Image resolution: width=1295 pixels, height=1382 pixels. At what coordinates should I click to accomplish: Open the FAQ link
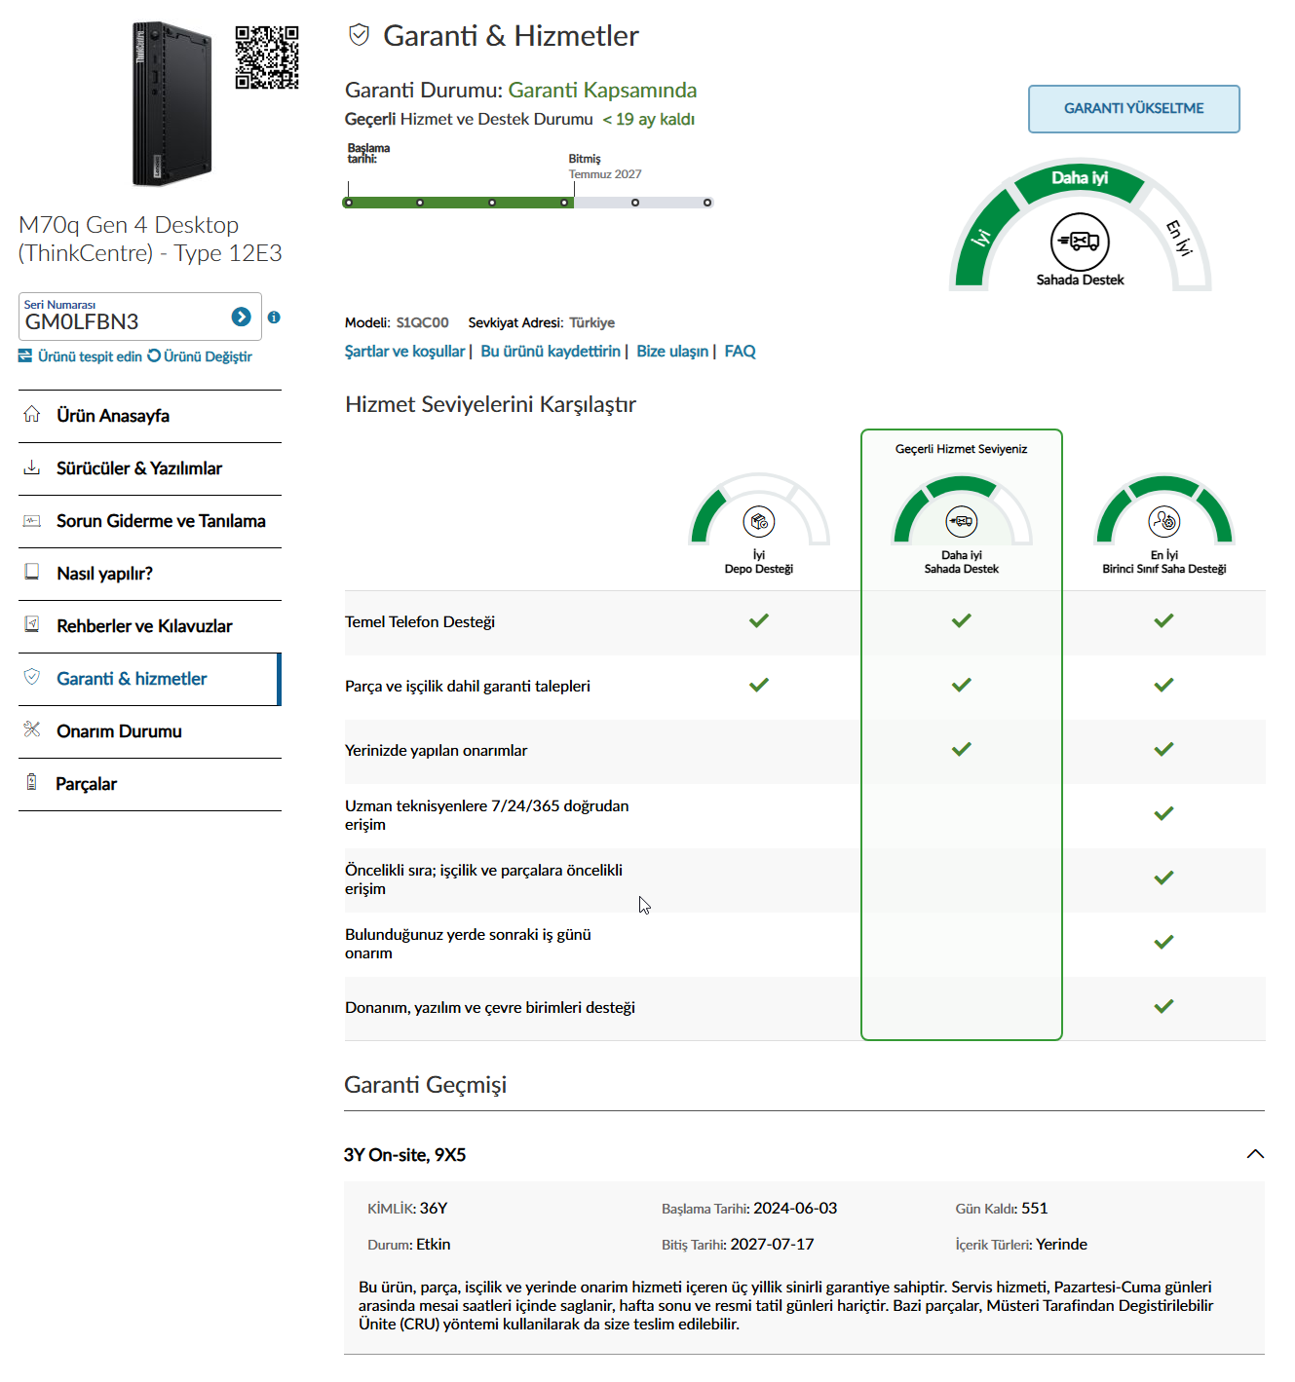[x=741, y=351]
